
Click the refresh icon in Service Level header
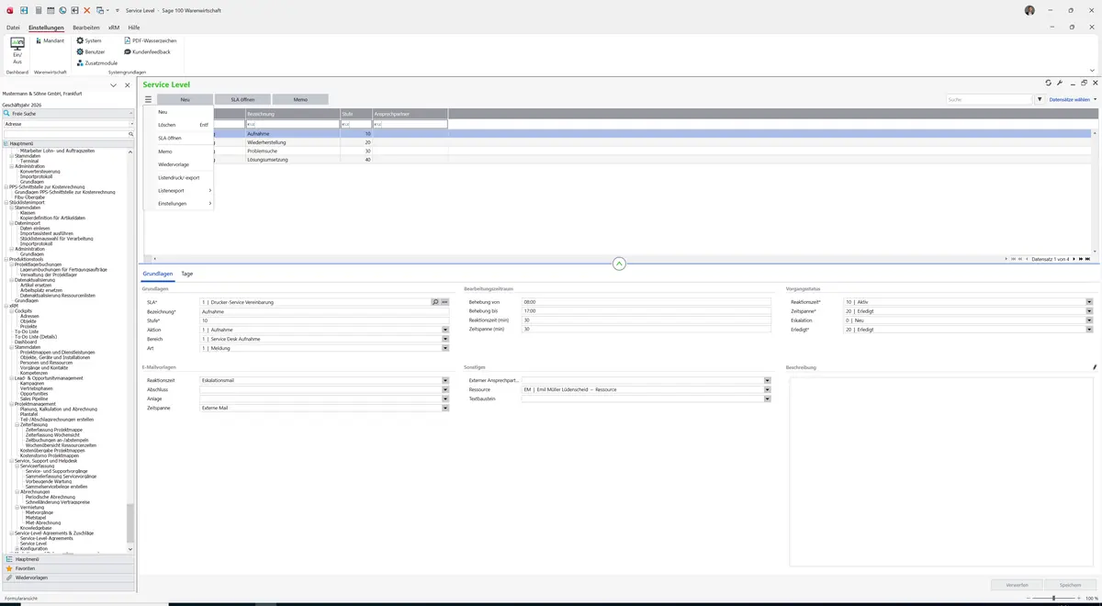1049,84
